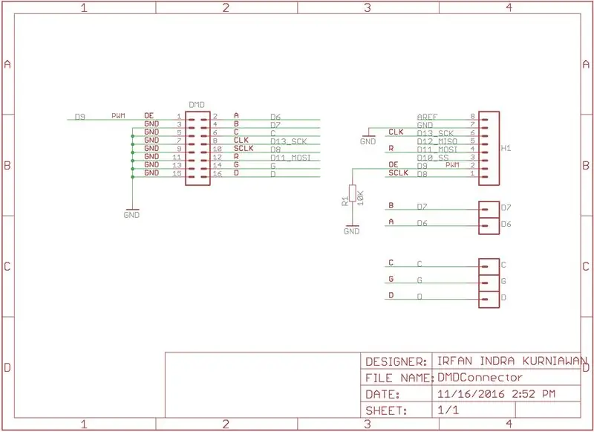Screen dimensions: 594x432
Task: Click the OE label beside DMD pin 1
Action: [148, 115]
